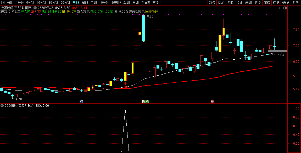Open F10 company info
The width and height of the screenshot is (301, 153).
[258, 3]
